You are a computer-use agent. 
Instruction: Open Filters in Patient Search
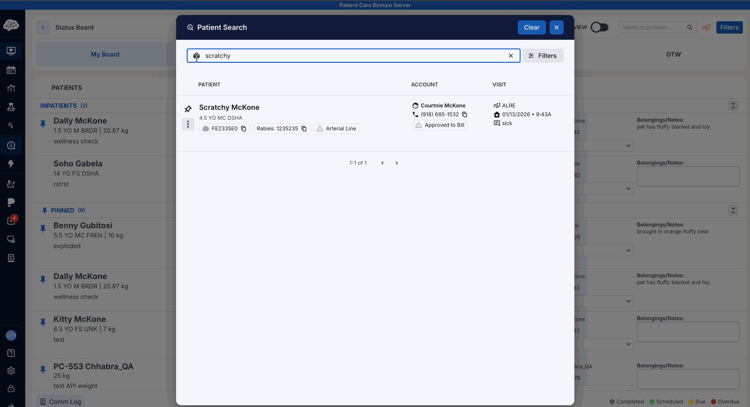[x=542, y=56]
